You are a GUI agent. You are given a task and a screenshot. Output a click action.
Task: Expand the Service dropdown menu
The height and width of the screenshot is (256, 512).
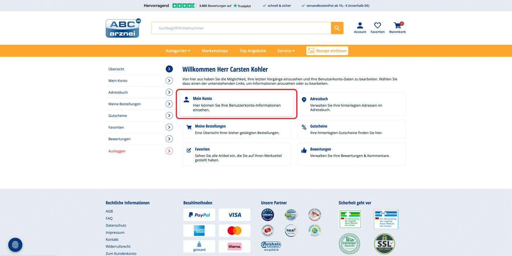click(286, 51)
